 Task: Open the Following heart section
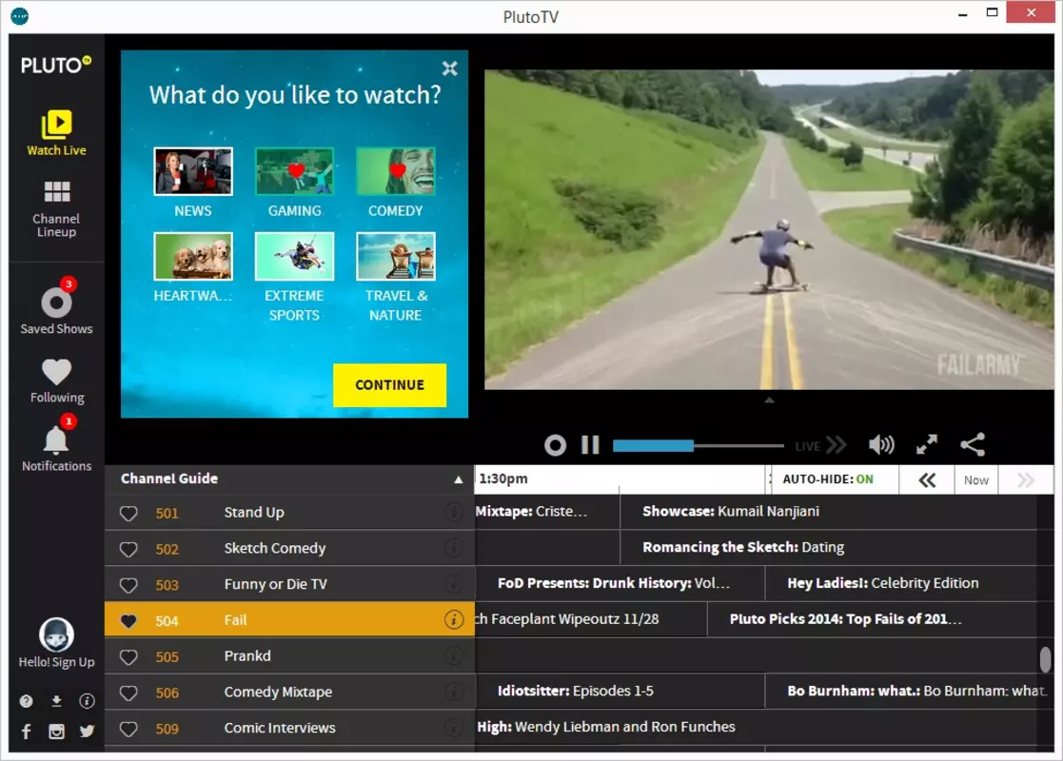pos(56,380)
